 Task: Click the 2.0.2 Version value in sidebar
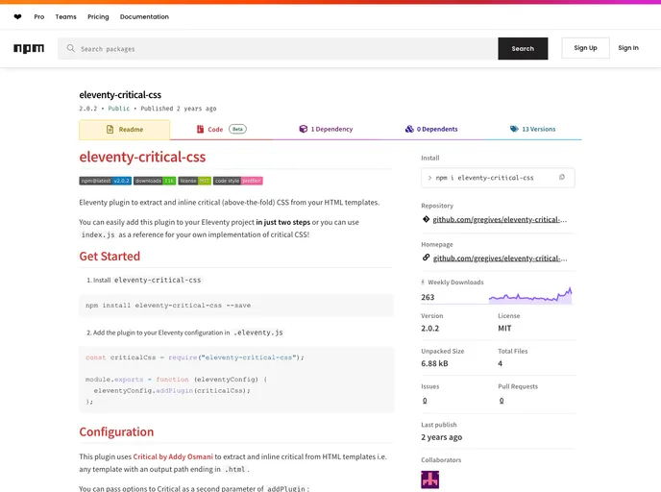tap(429, 328)
